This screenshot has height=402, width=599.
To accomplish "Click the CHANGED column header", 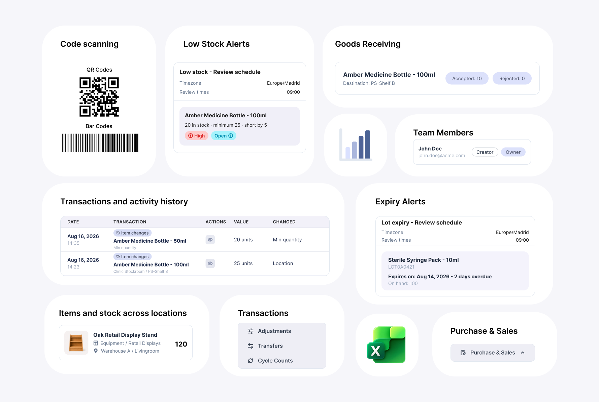I will click(x=284, y=222).
